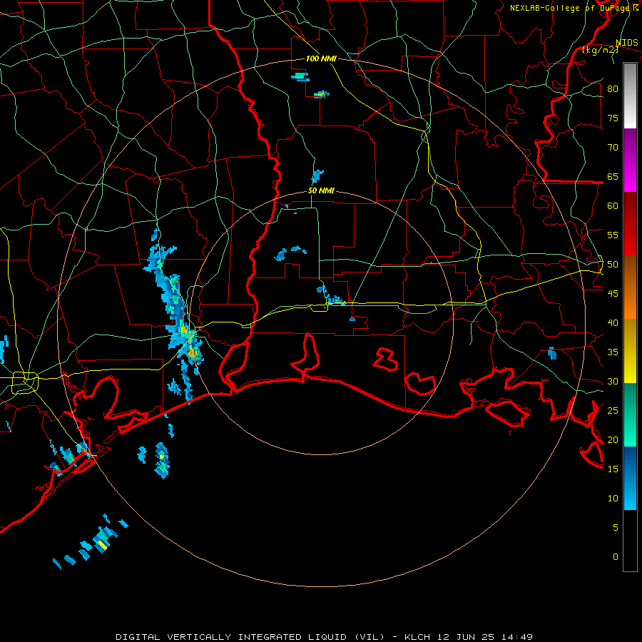Screen dimensions: 642x642
Task: Click the 5 value on the VIL scale
Action: pyautogui.click(x=616, y=528)
